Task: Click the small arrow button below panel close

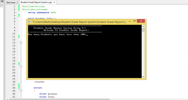Action: (2, 5)
